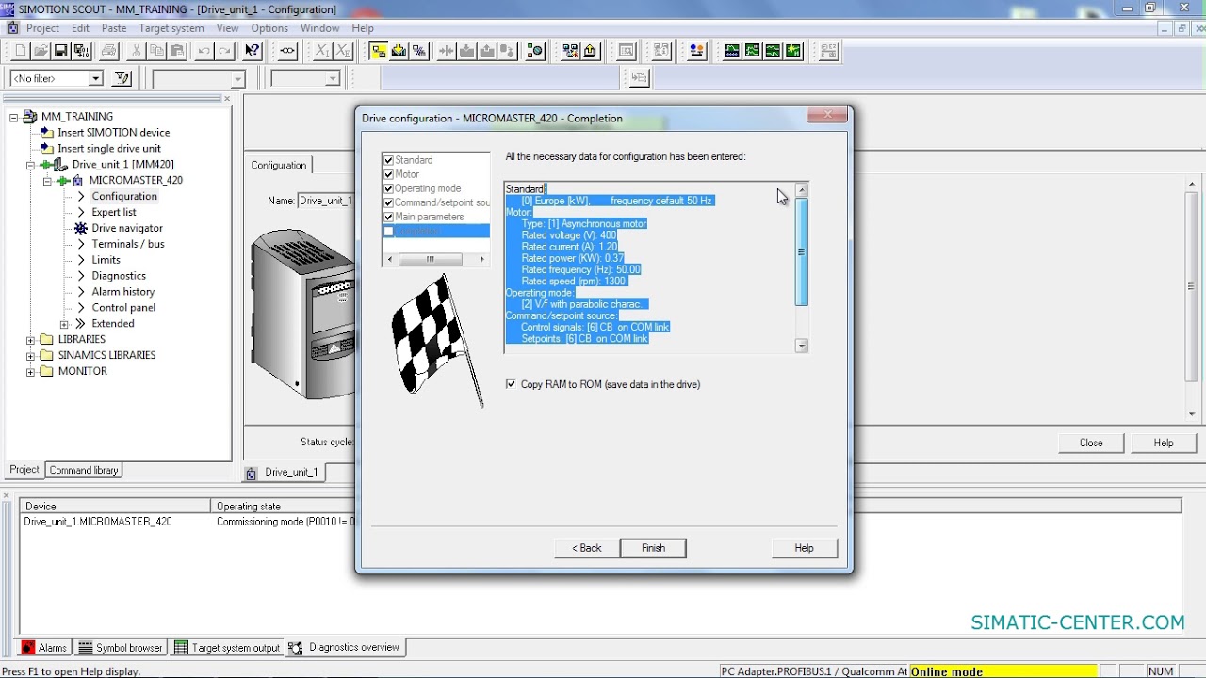1206x678 pixels.
Task: Switch to the Symbol browser tab
Action: click(x=121, y=648)
